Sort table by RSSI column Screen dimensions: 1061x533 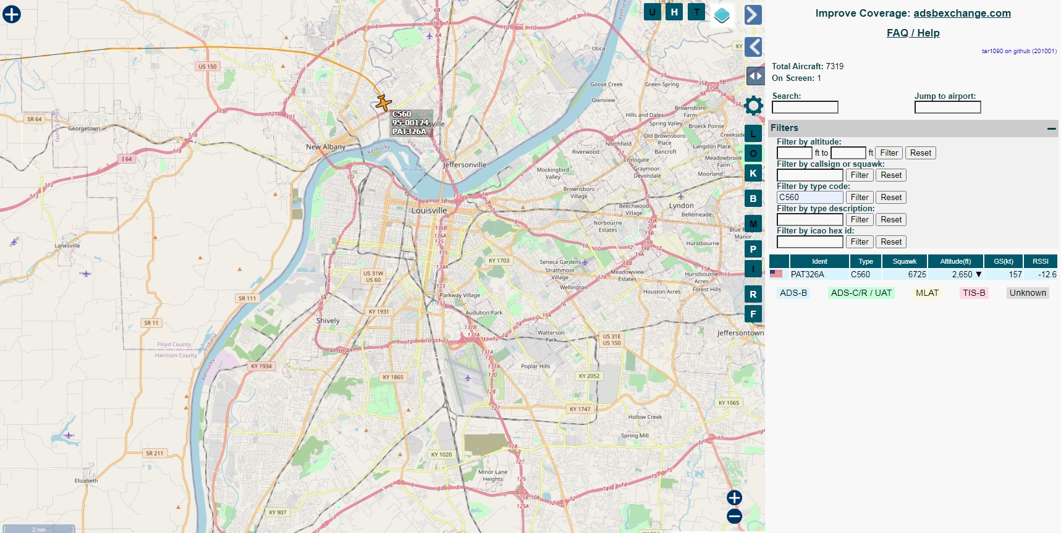(1041, 261)
